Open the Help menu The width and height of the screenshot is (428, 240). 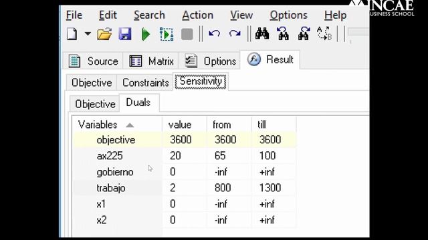335,15
